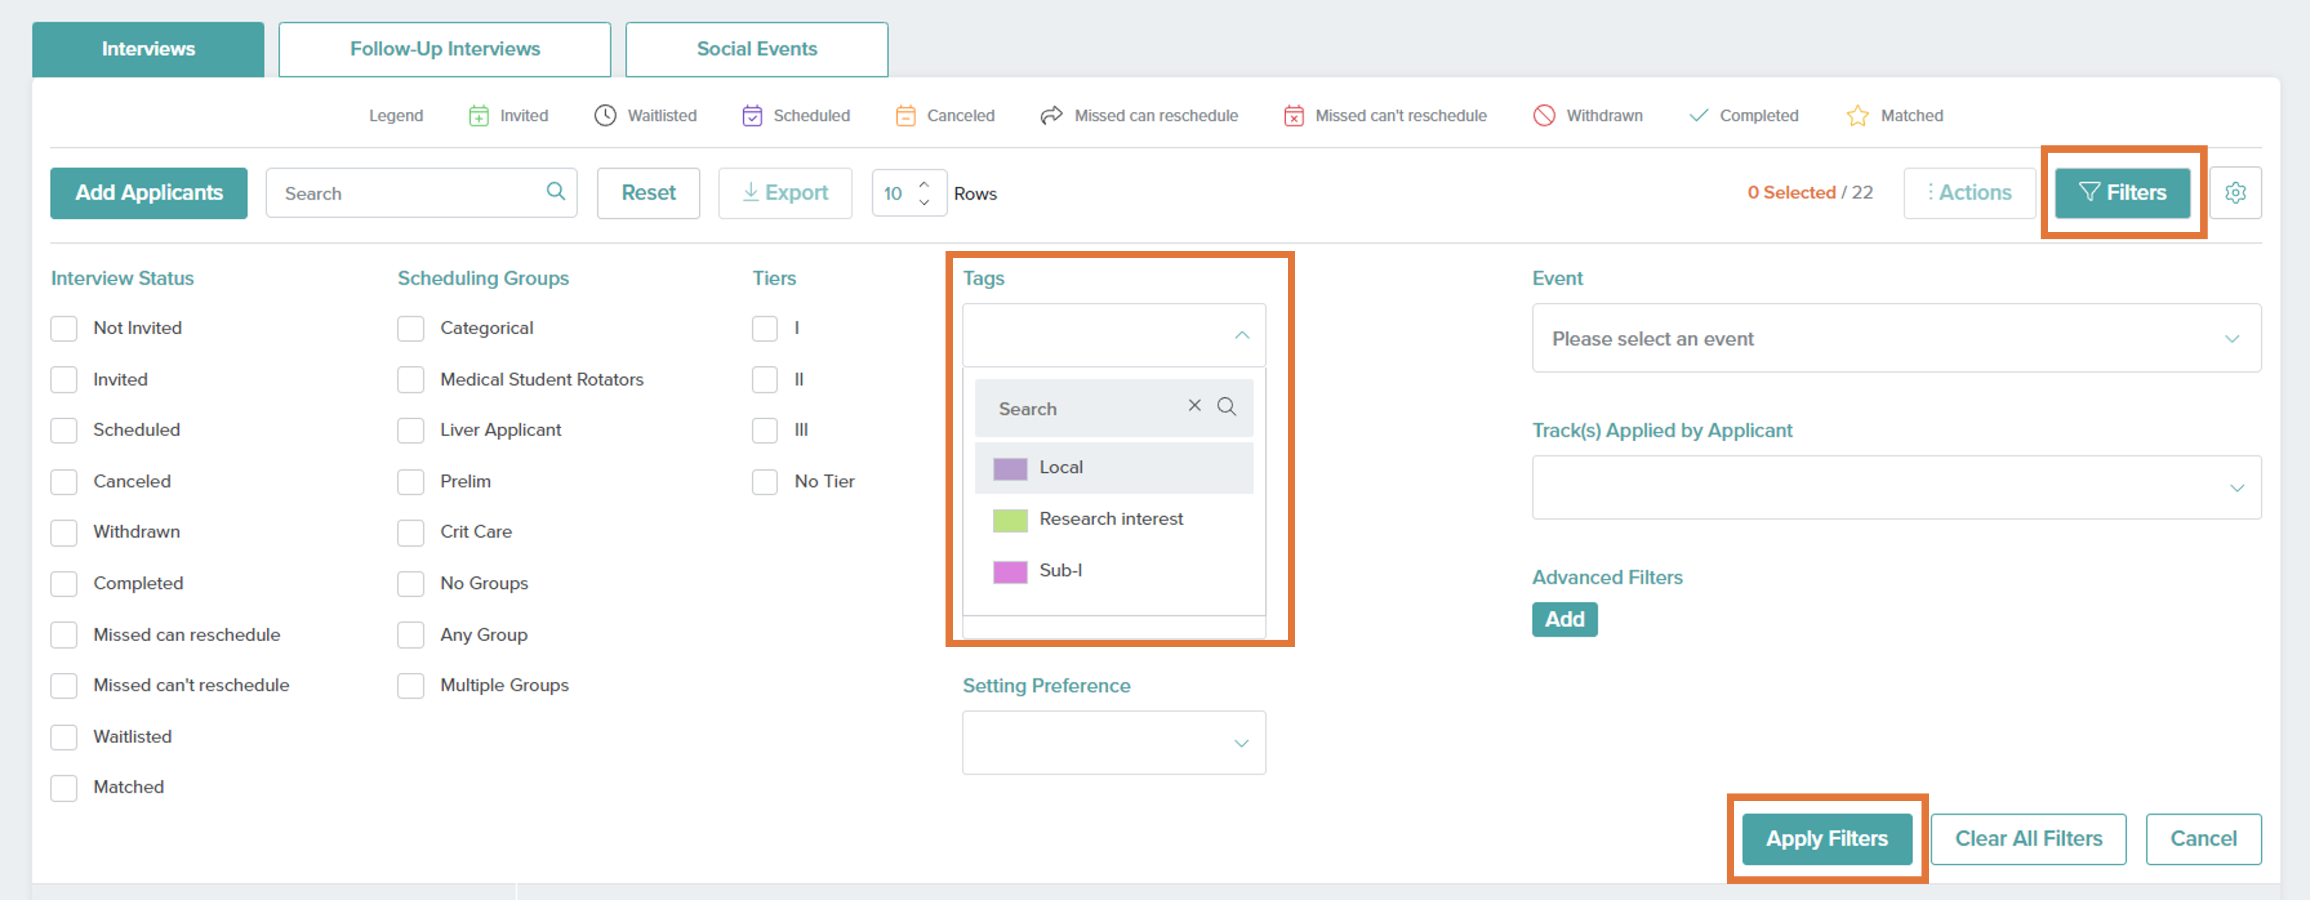The image size is (2310, 900).
Task: Click the Reset button
Action: click(x=648, y=193)
